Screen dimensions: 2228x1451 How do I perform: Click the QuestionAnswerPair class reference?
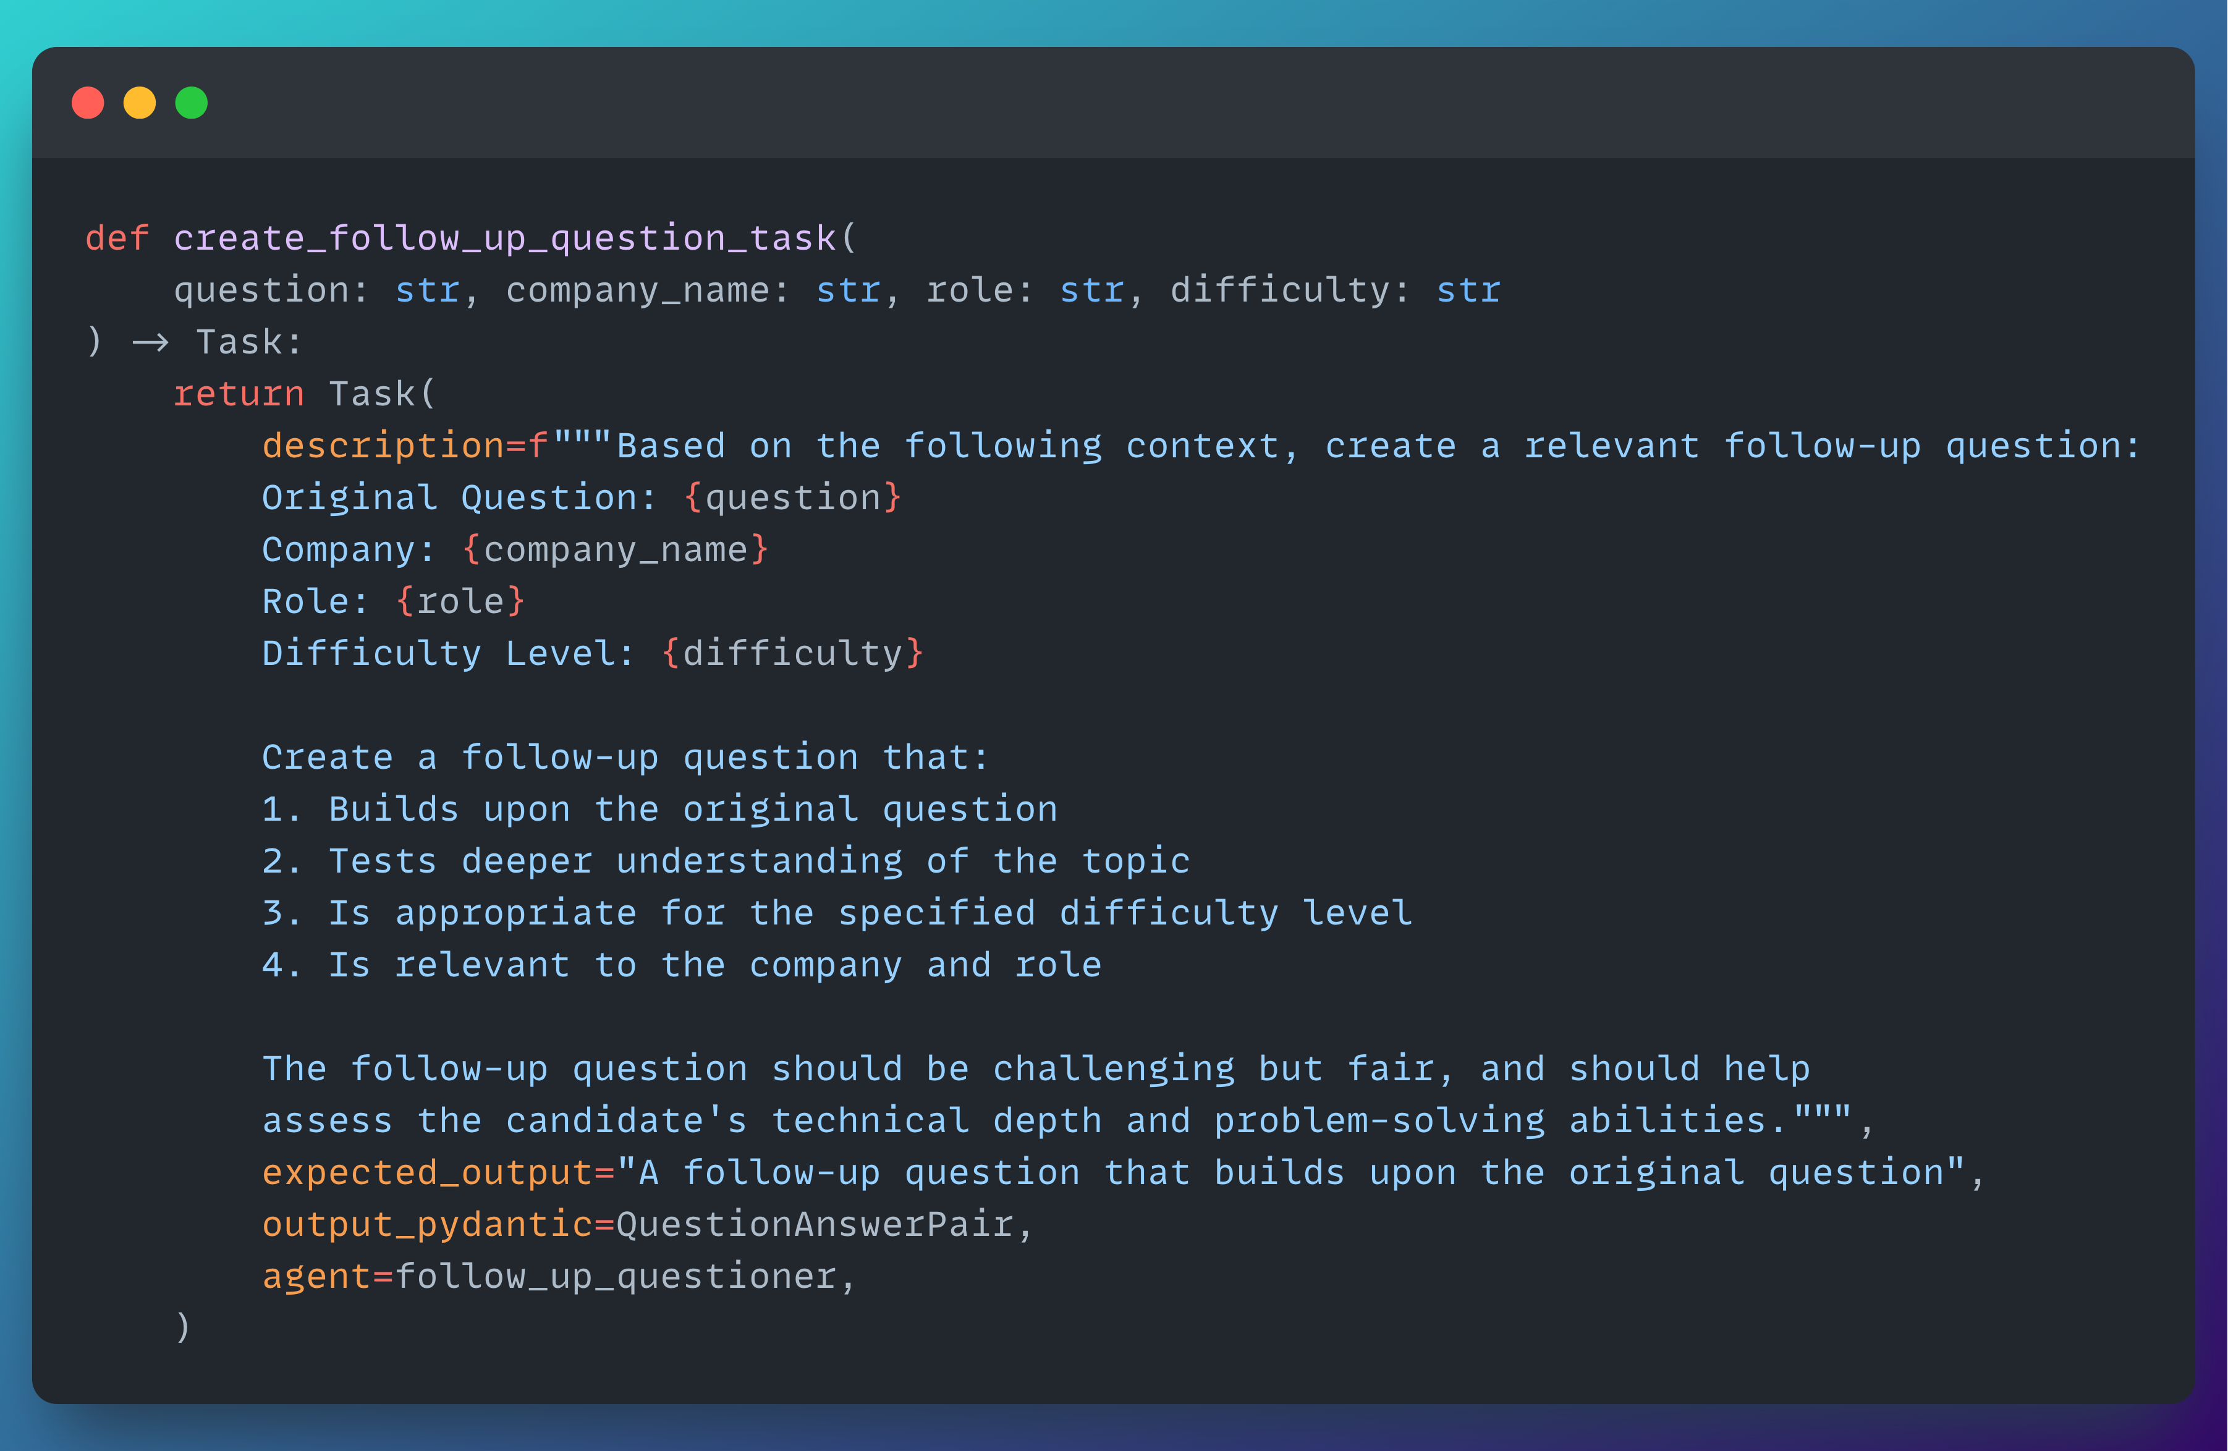pyautogui.click(x=815, y=1224)
